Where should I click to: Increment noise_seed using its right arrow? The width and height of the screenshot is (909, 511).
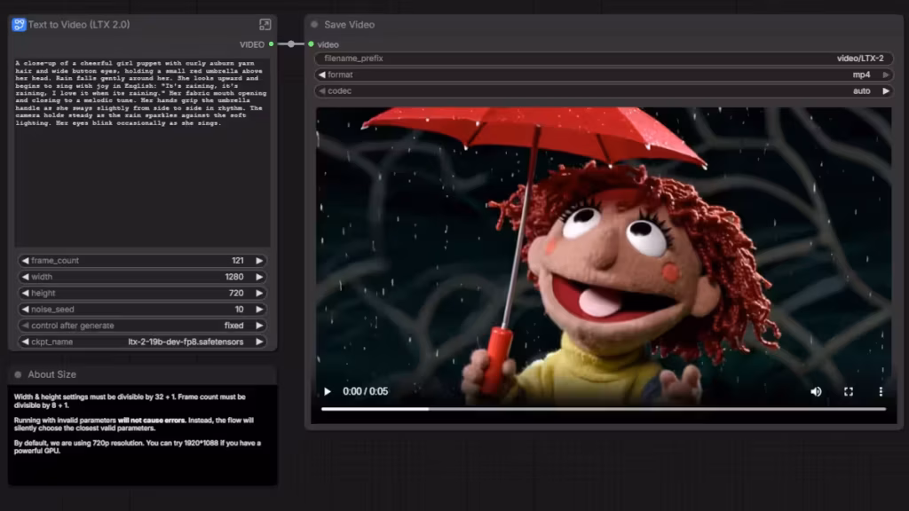click(259, 310)
